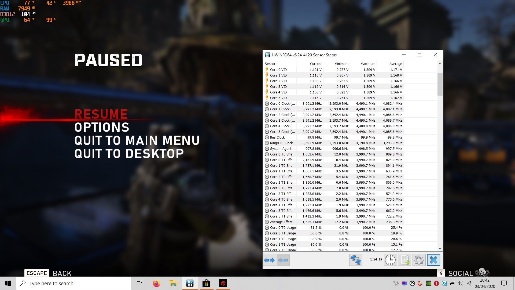
Task: Launch Firefox from the taskbar
Action: (156, 283)
